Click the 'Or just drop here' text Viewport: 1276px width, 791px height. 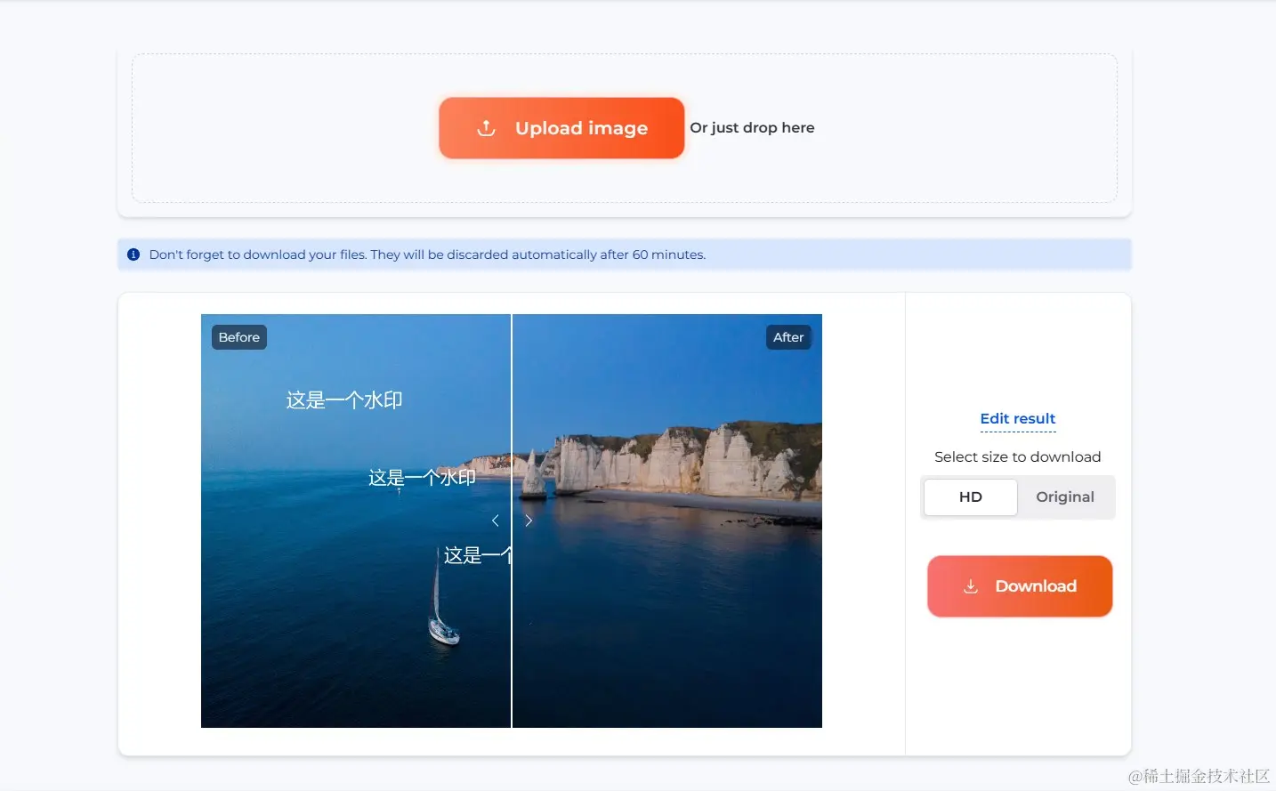point(752,127)
